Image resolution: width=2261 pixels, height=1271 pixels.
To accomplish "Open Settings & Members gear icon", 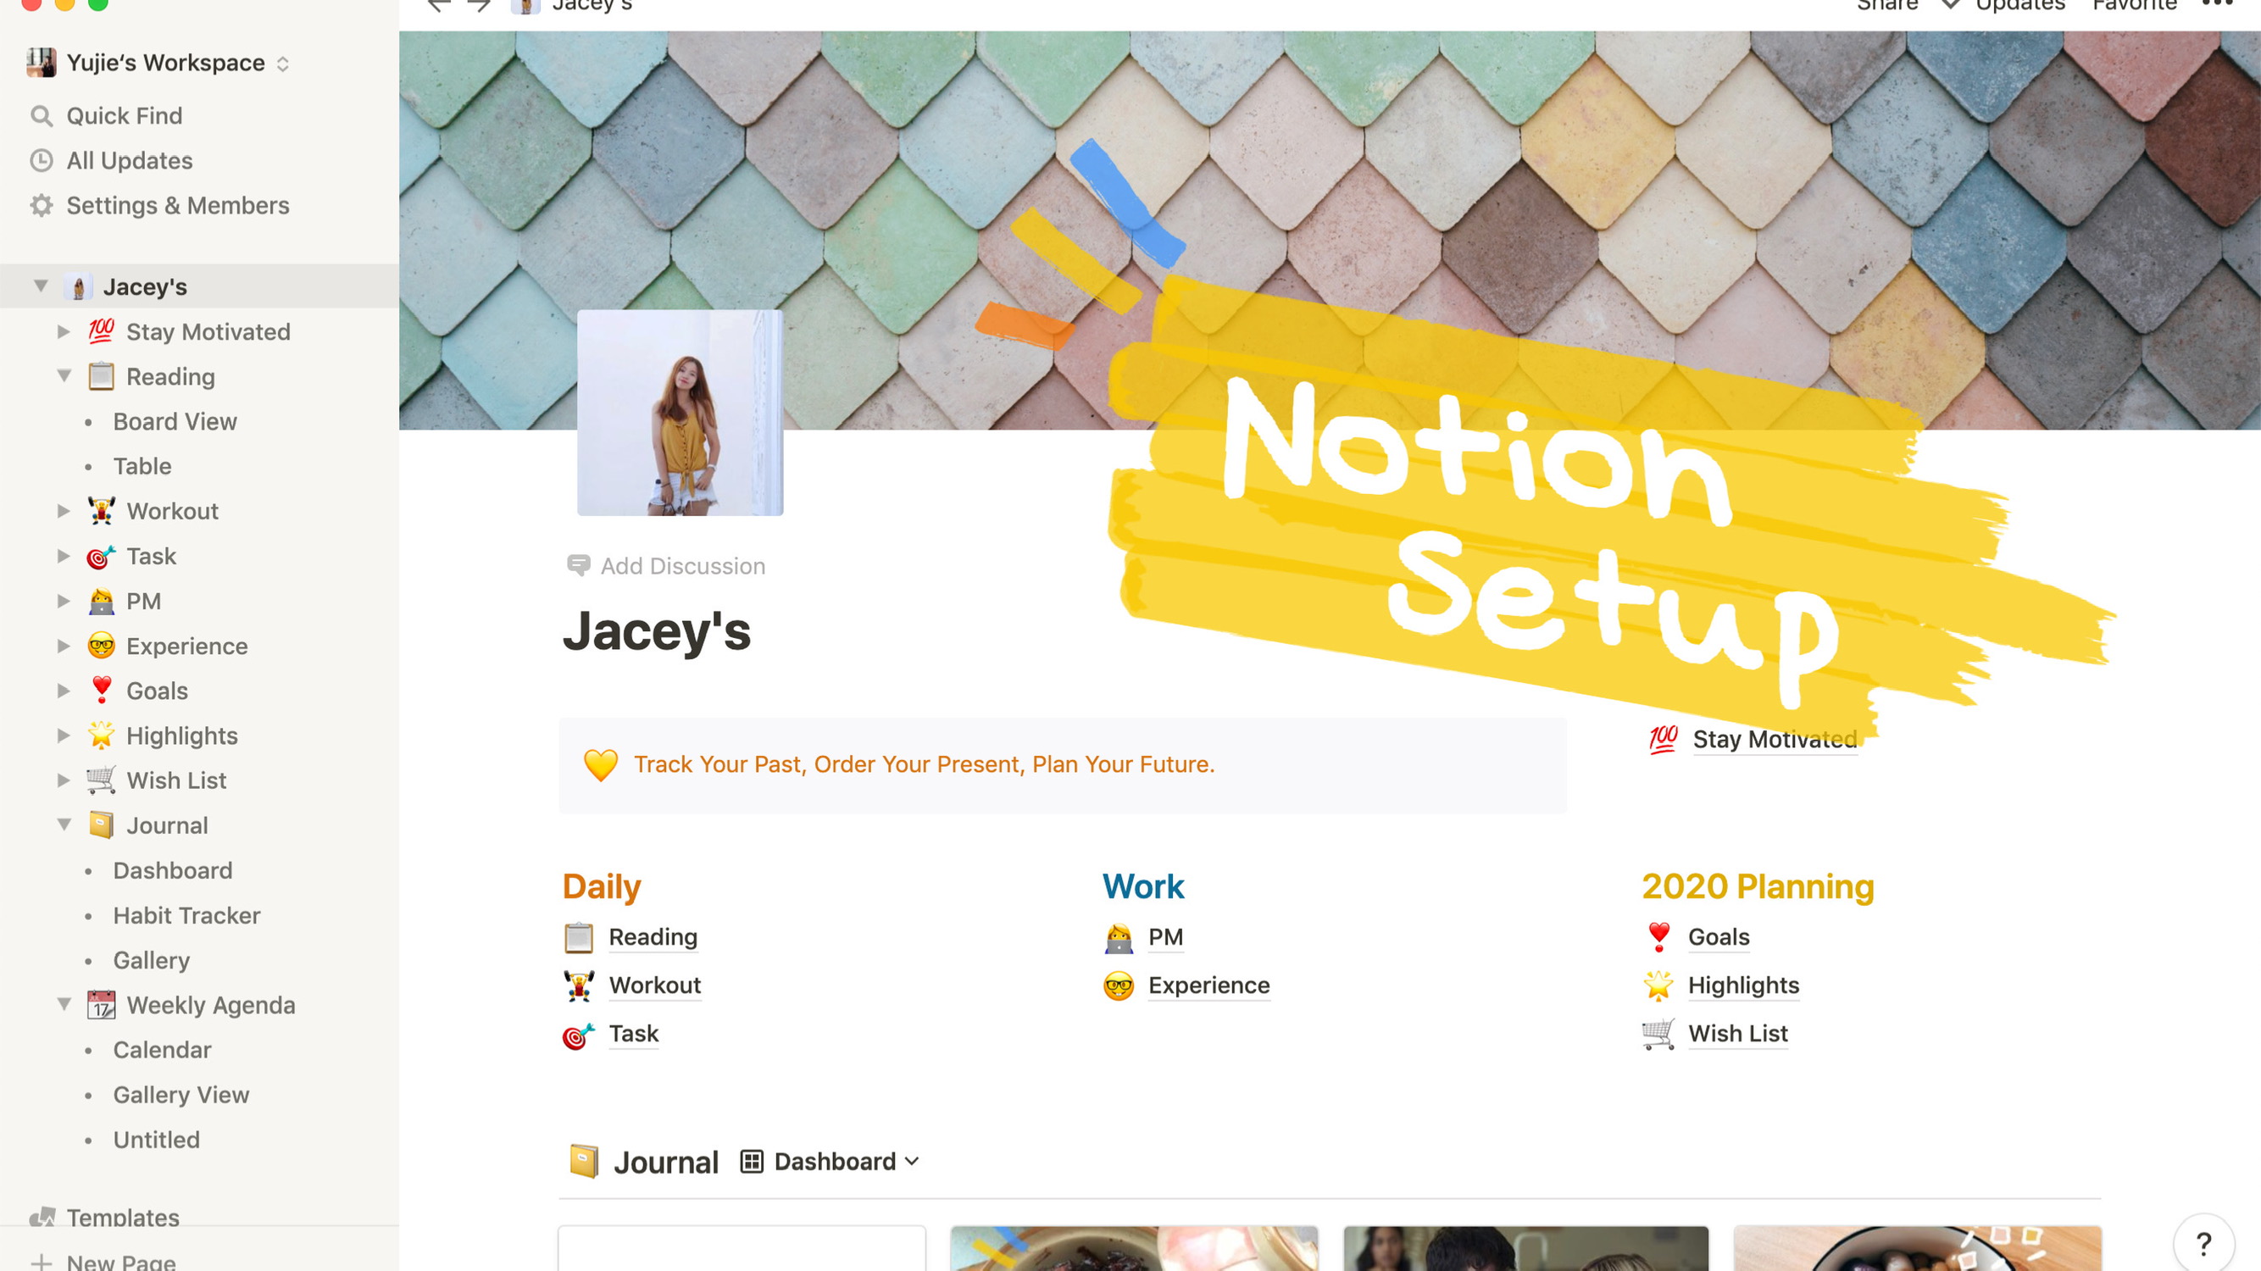I will (42, 205).
